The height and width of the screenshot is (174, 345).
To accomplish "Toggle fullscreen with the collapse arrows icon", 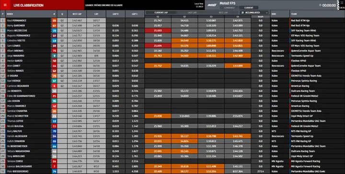I will (x=342, y=3).
